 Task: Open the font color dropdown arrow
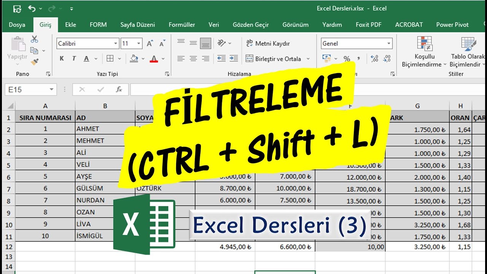pos(163,59)
